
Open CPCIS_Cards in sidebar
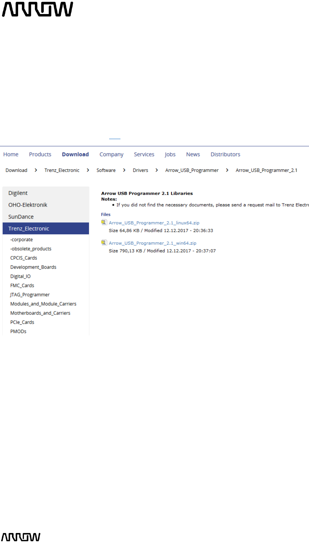click(24, 258)
